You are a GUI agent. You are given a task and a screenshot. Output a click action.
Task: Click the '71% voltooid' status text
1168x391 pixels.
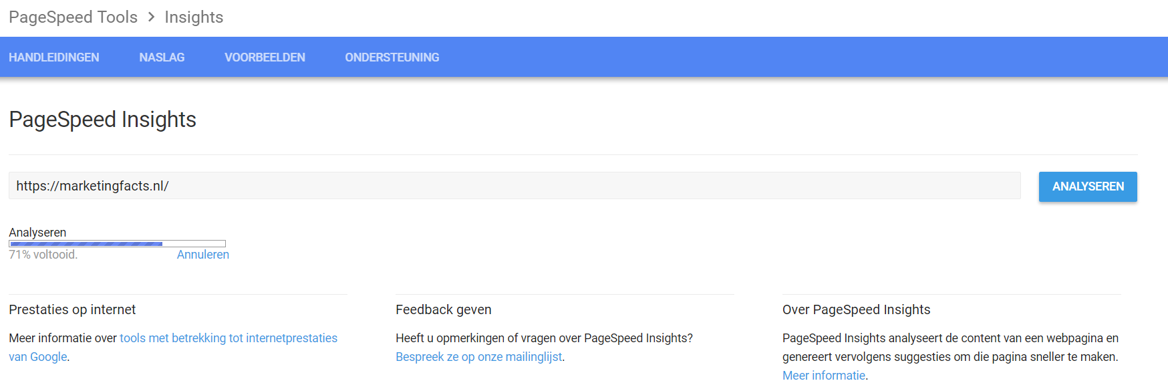(43, 255)
